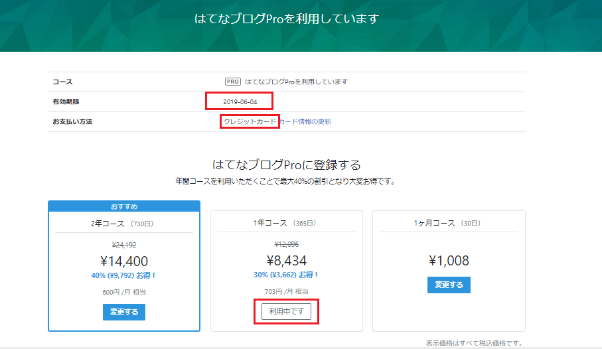Screen dimensions: 602x349
Task: Click 変更する in the 2年コース card
Action: pyautogui.click(x=124, y=312)
